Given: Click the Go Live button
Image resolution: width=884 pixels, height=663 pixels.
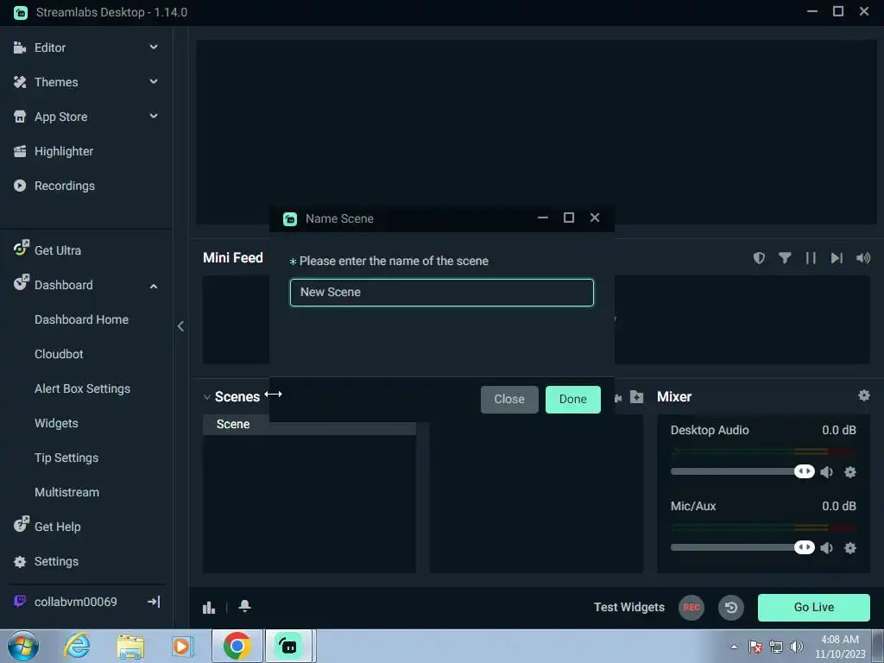Looking at the screenshot, I should tap(813, 607).
